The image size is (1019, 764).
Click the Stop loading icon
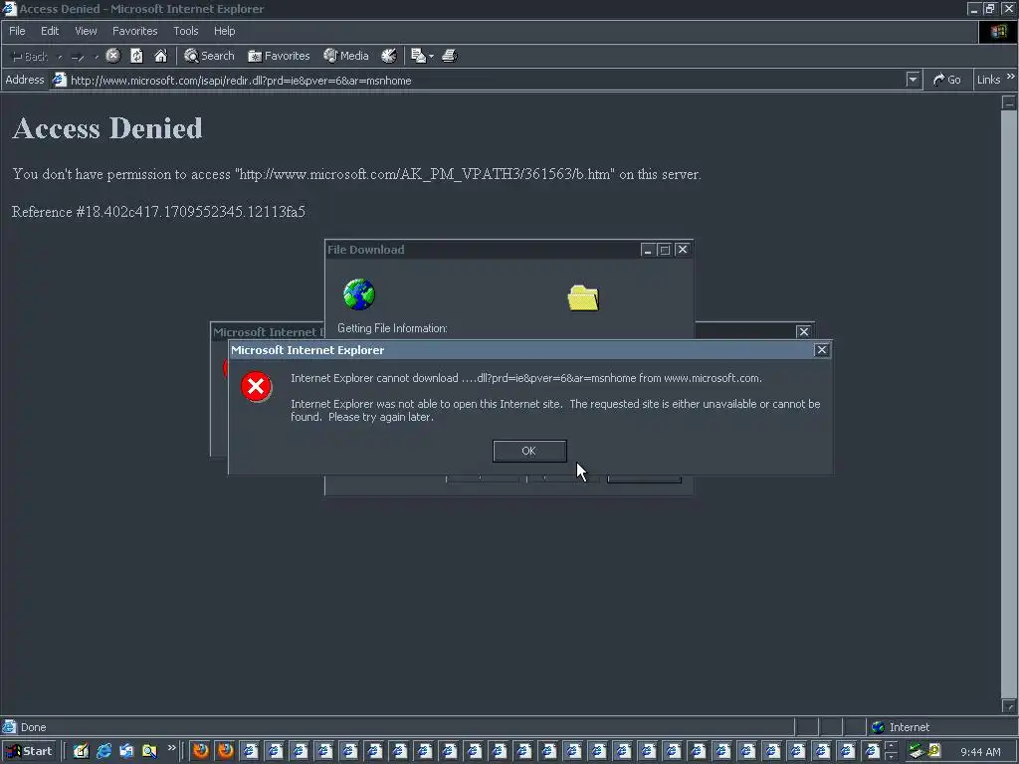point(113,56)
